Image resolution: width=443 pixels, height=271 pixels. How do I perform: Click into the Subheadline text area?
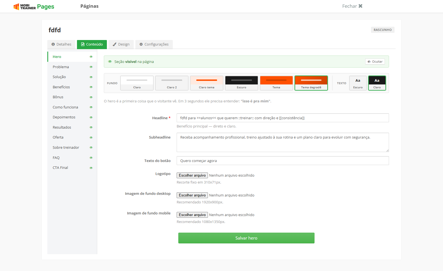(283, 142)
